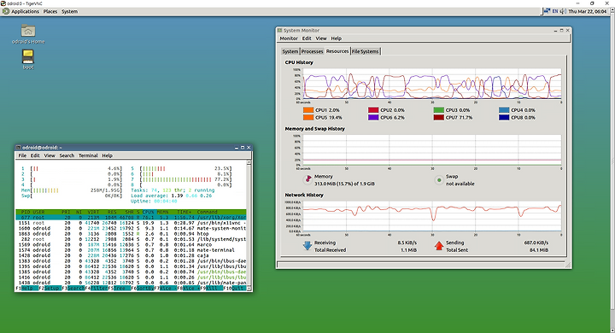Click htop F6 SortBy button
The width and height of the screenshot is (615, 333).
click(x=143, y=288)
